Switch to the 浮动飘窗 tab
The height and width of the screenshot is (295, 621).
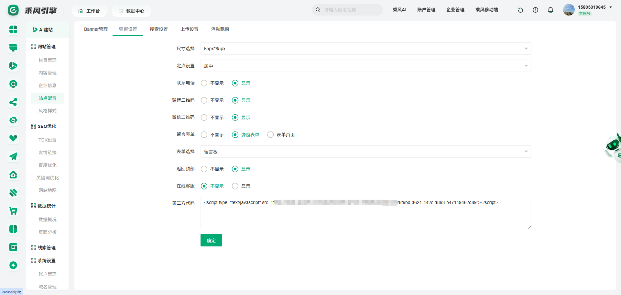click(220, 29)
